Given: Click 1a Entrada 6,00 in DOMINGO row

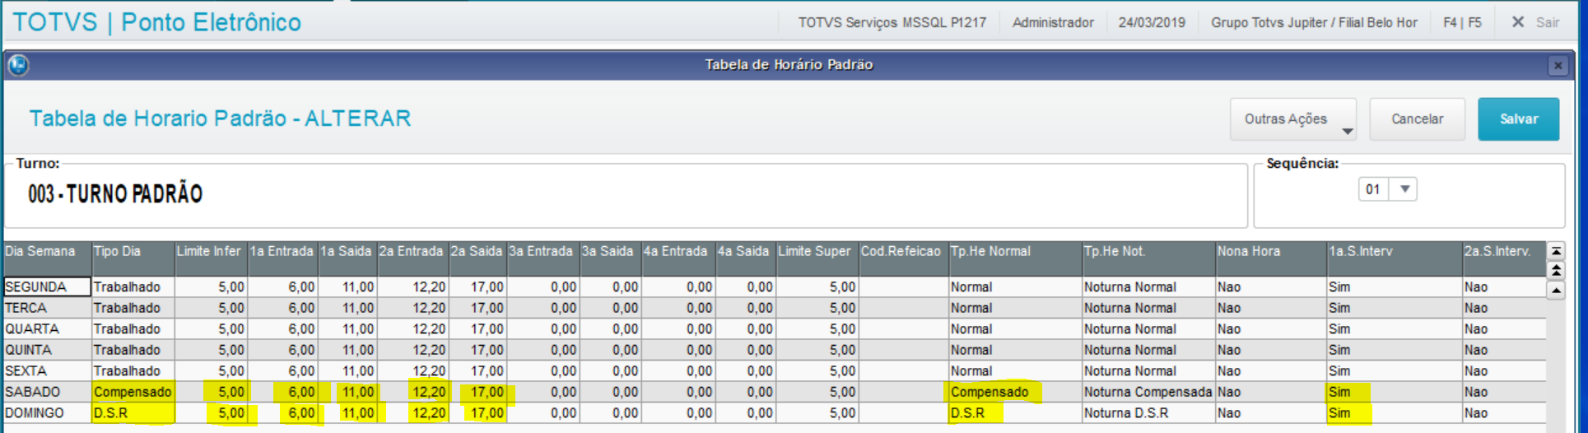Looking at the screenshot, I should coord(283,413).
